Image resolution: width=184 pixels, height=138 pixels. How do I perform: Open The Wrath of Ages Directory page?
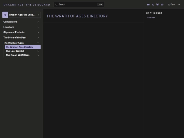(22, 47)
